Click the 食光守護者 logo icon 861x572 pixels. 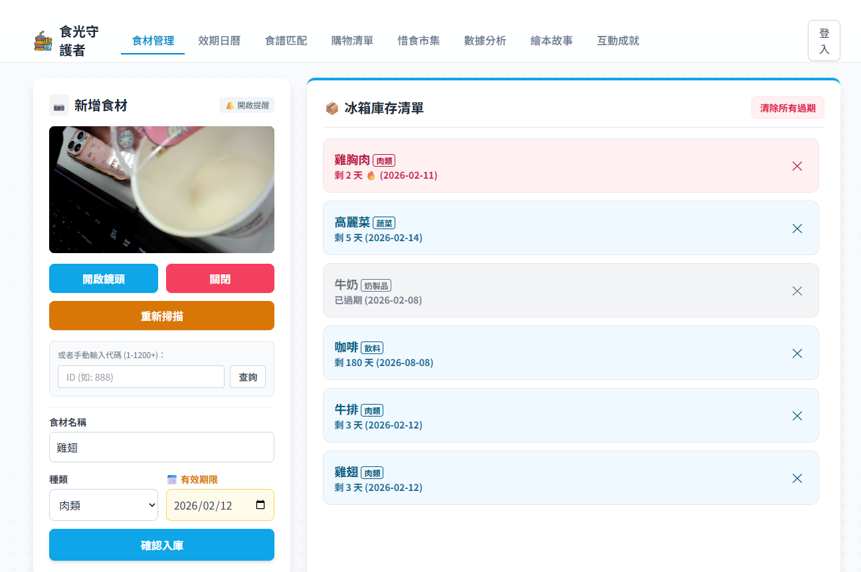tap(43, 40)
